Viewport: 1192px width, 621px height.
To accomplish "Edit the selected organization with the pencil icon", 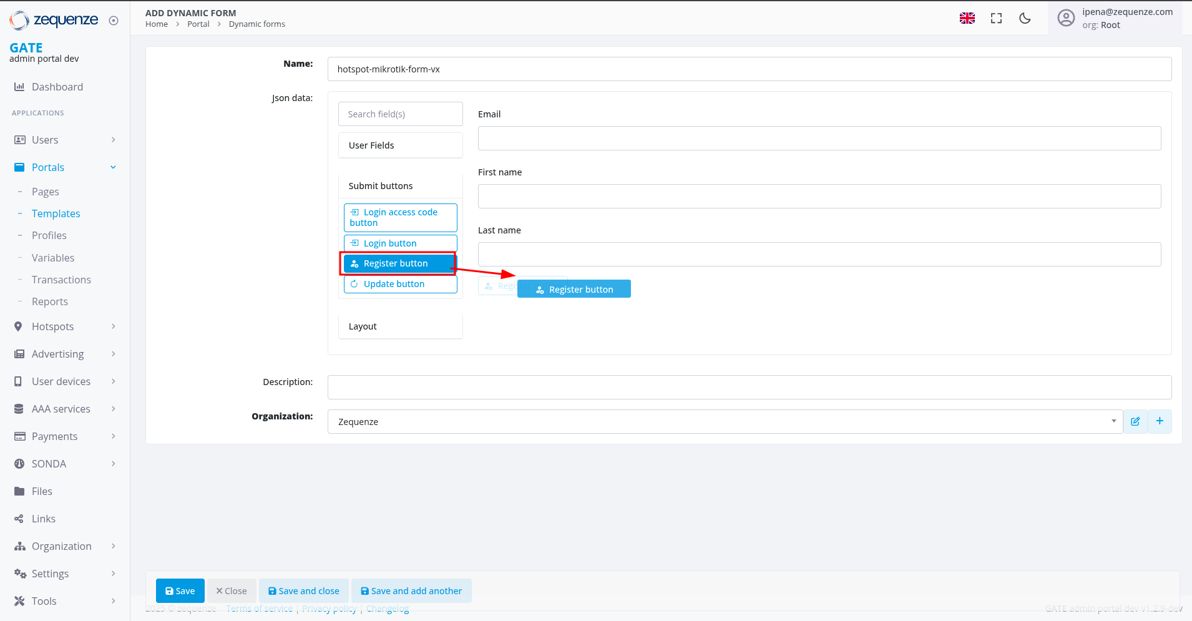I will pyautogui.click(x=1135, y=421).
